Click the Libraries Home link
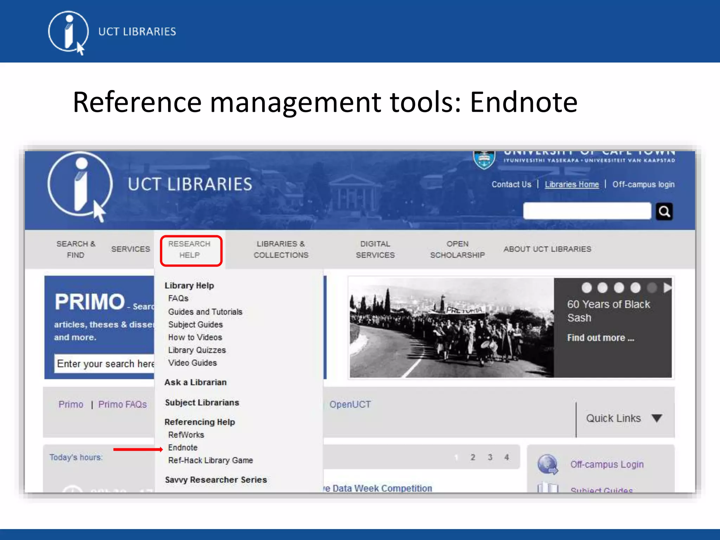The image size is (720, 540). tap(572, 184)
